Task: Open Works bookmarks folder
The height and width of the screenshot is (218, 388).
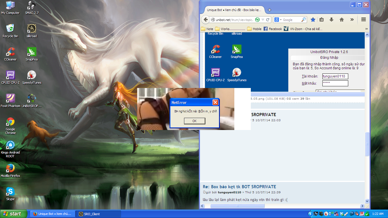Action: point(230,29)
